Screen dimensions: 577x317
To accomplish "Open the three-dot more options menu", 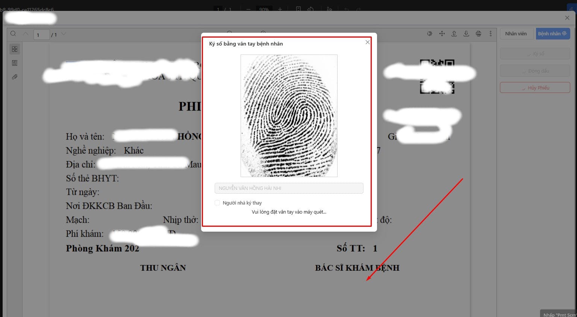I will (x=491, y=34).
